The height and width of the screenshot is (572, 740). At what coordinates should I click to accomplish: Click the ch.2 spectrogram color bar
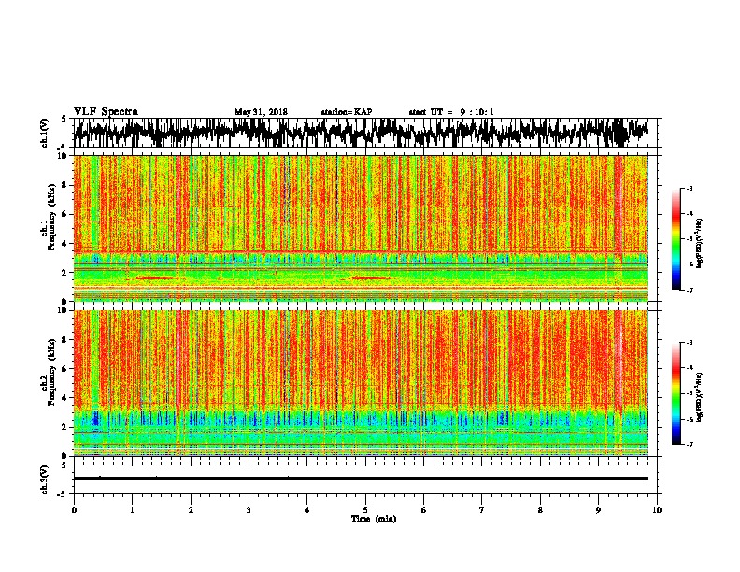coord(676,393)
